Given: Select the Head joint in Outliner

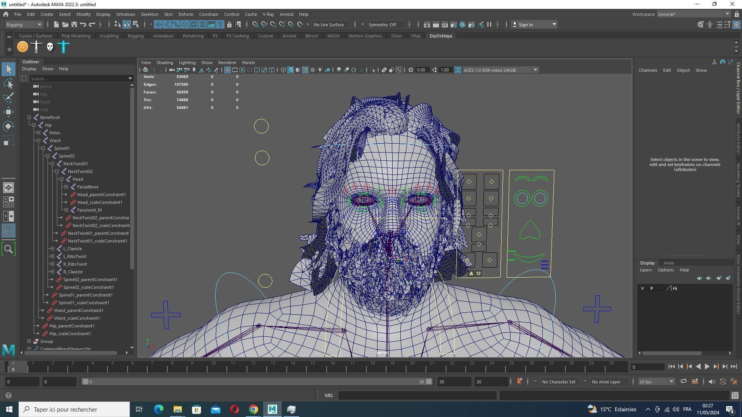Looking at the screenshot, I should (x=78, y=179).
